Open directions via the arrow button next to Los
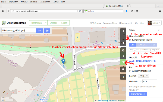 click(x=47, y=31)
